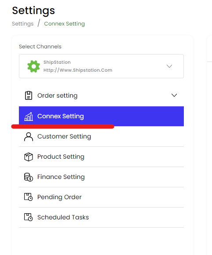Open Scheduled Tasks
This screenshot has height=255, width=212.
[101, 217]
